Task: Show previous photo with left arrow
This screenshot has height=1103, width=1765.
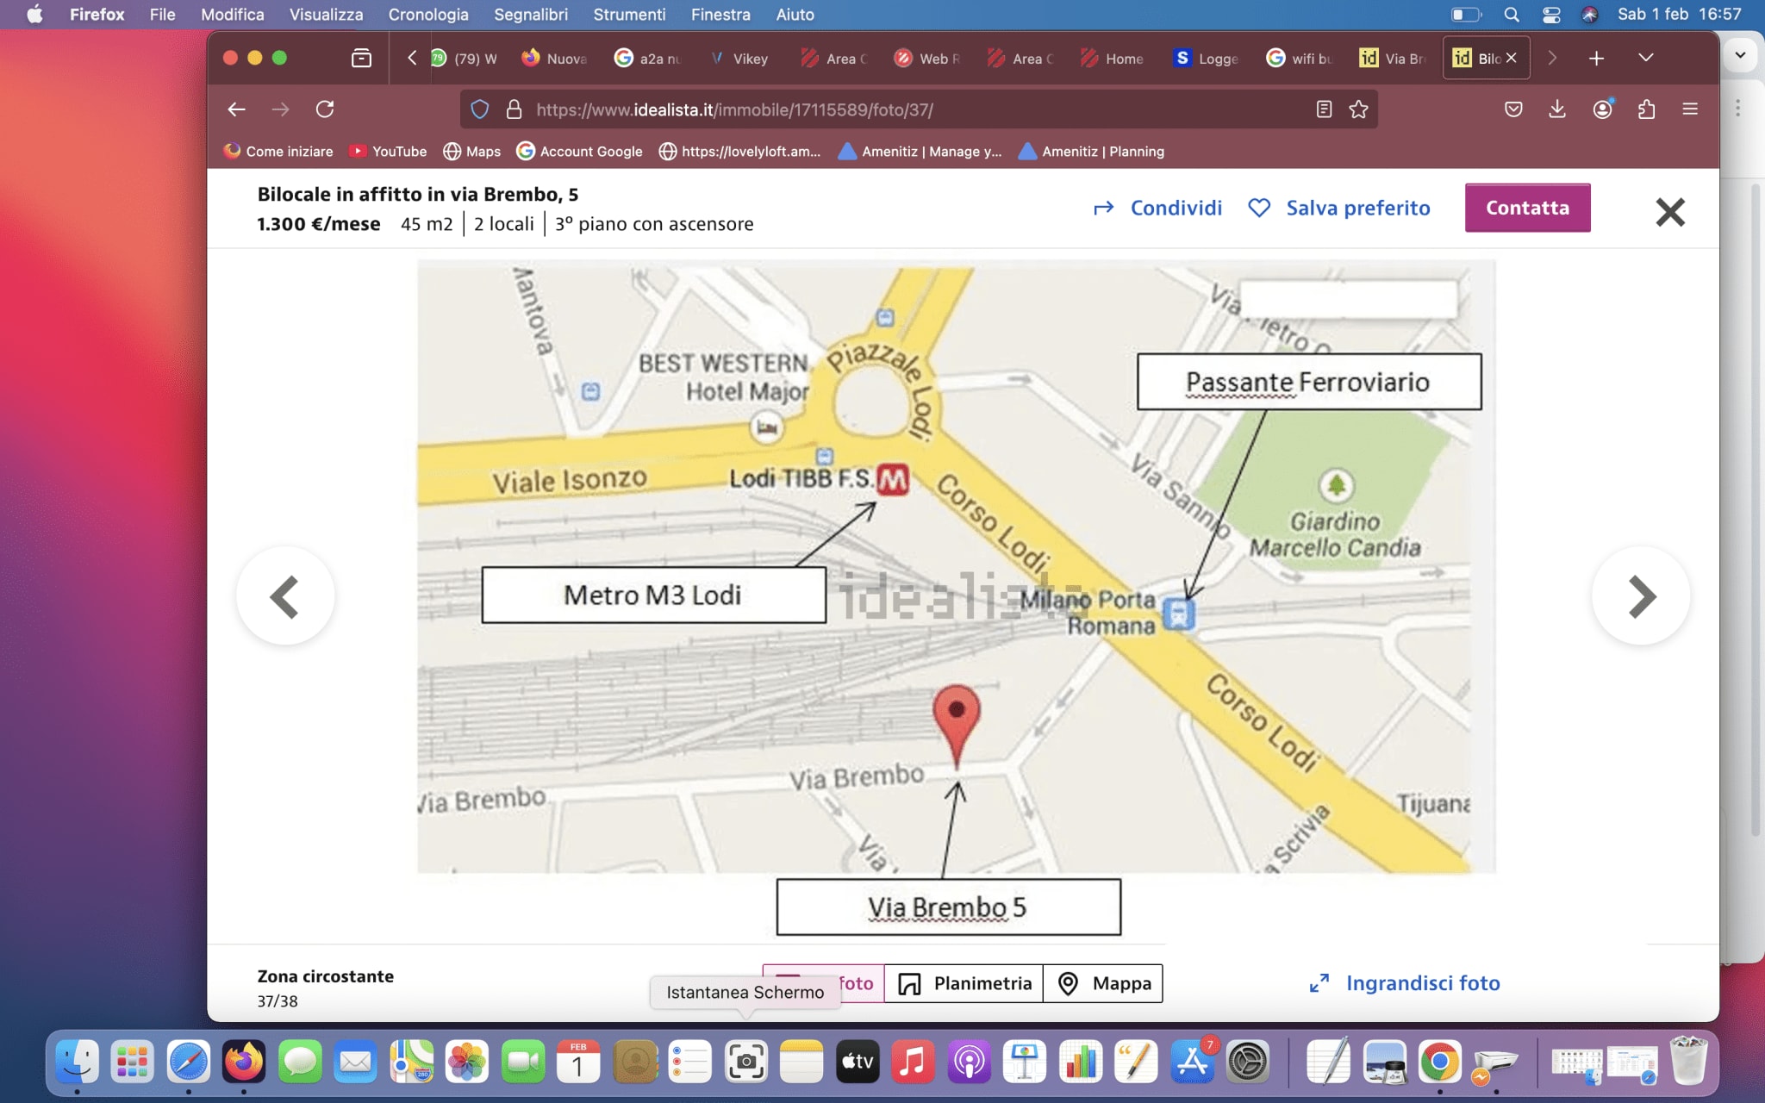Action: pos(285,596)
